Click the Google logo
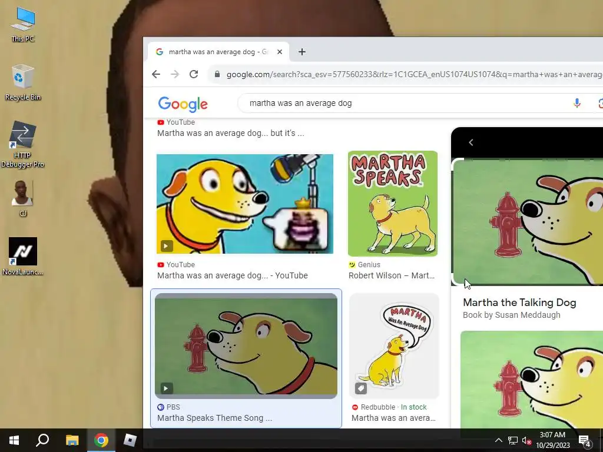The image size is (603, 452). pyautogui.click(x=183, y=104)
